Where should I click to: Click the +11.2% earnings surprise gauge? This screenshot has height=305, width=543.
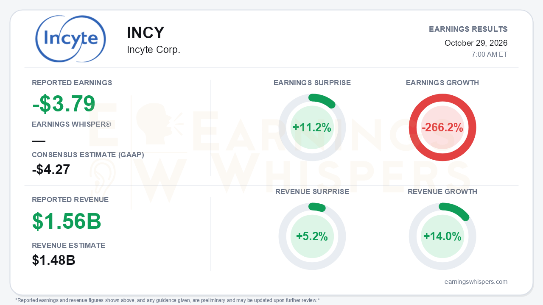click(x=312, y=128)
